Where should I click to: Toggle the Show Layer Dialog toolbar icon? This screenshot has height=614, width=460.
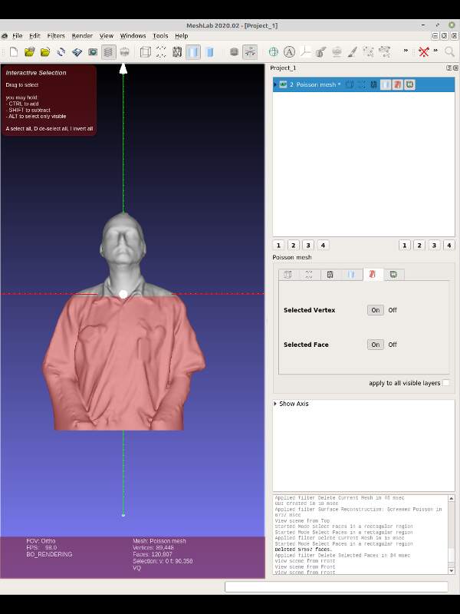109,51
